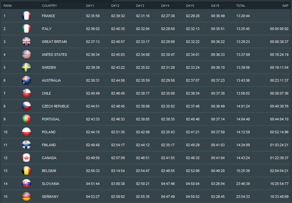
Task: Select the Great Britain flag icon
Action: pyautogui.click(x=26, y=42)
